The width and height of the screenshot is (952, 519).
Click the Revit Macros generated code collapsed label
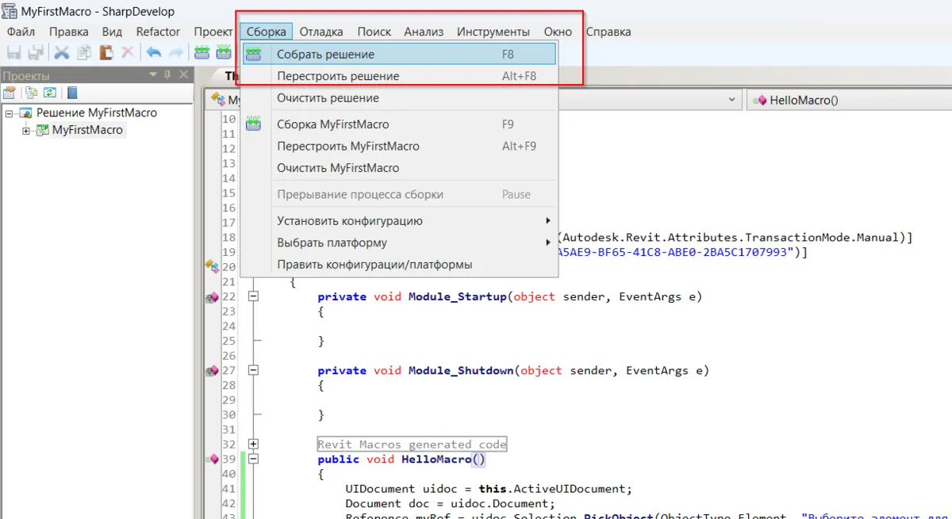point(412,445)
